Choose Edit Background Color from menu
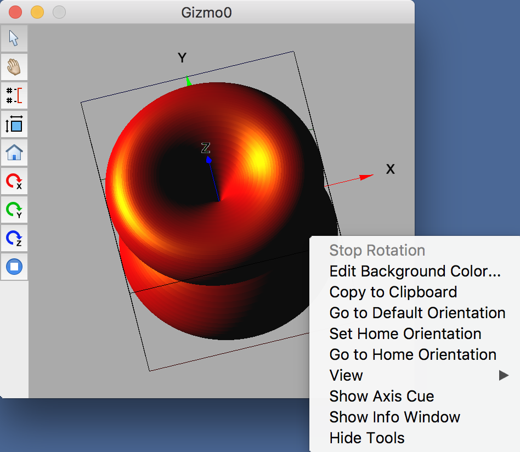Image resolution: width=520 pixels, height=452 pixels. point(415,272)
